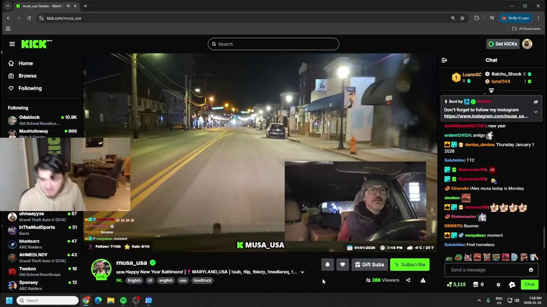
Task: Select the foodtruck tag
Action: [203, 281]
